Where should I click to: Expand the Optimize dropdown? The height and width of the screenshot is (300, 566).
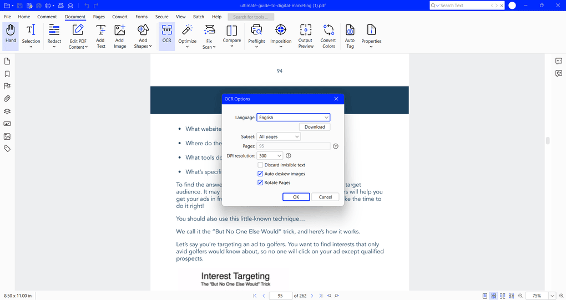[188, 47]
